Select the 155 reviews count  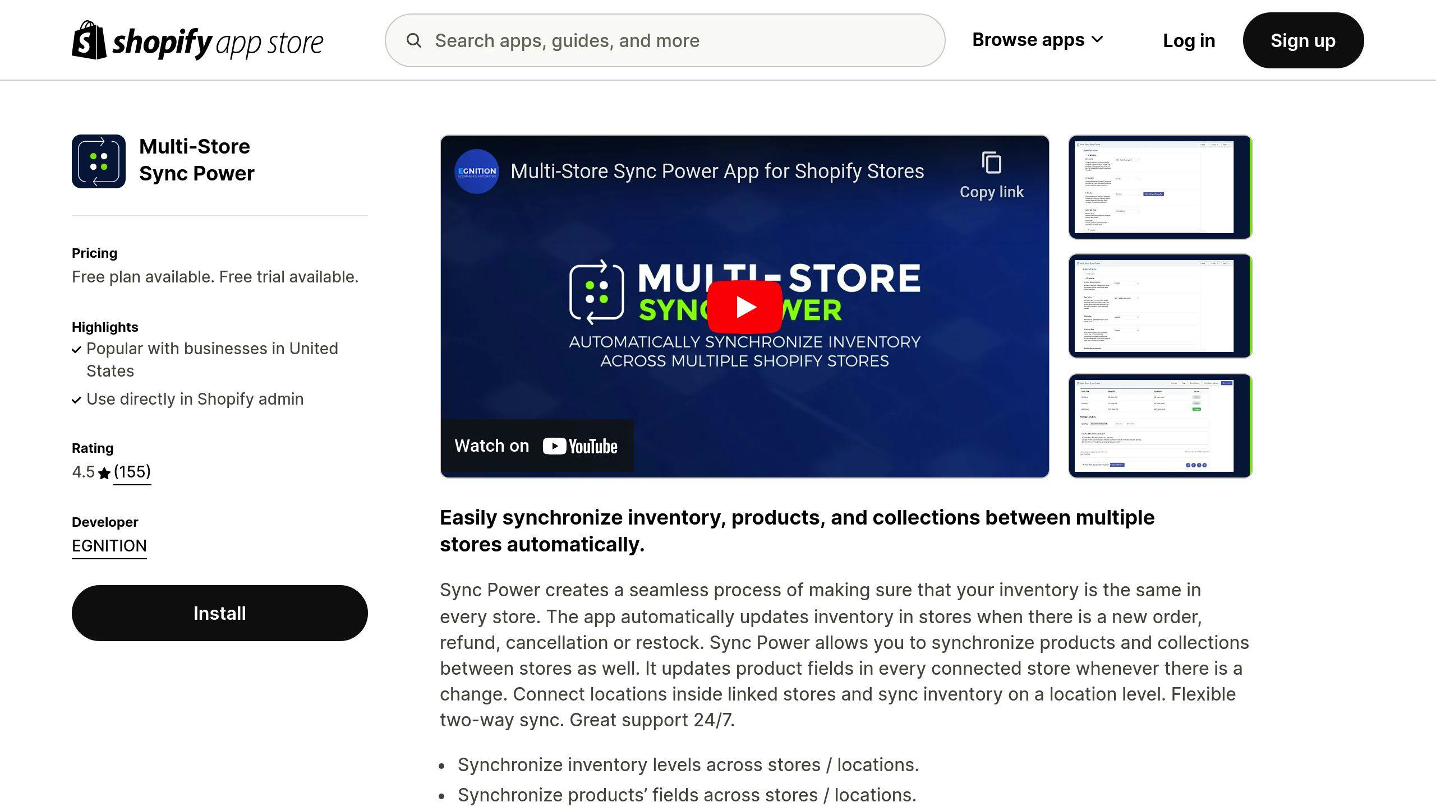click(131, 472)
